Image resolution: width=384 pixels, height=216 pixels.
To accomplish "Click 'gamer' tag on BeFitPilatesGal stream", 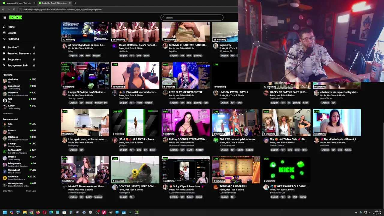I will [303, 197].
